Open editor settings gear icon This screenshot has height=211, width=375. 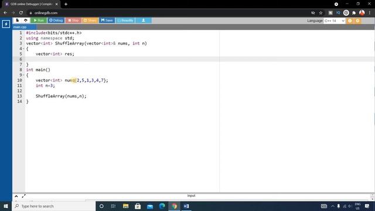point(358,21)
